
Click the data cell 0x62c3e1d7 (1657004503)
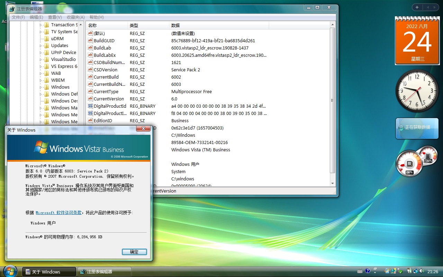click(x=197, y=128)
